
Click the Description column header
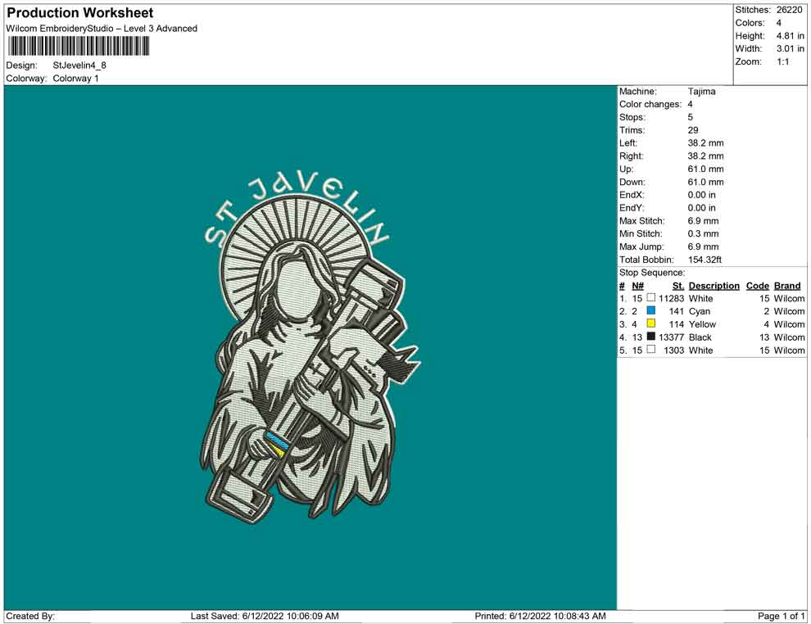[714, 286]
